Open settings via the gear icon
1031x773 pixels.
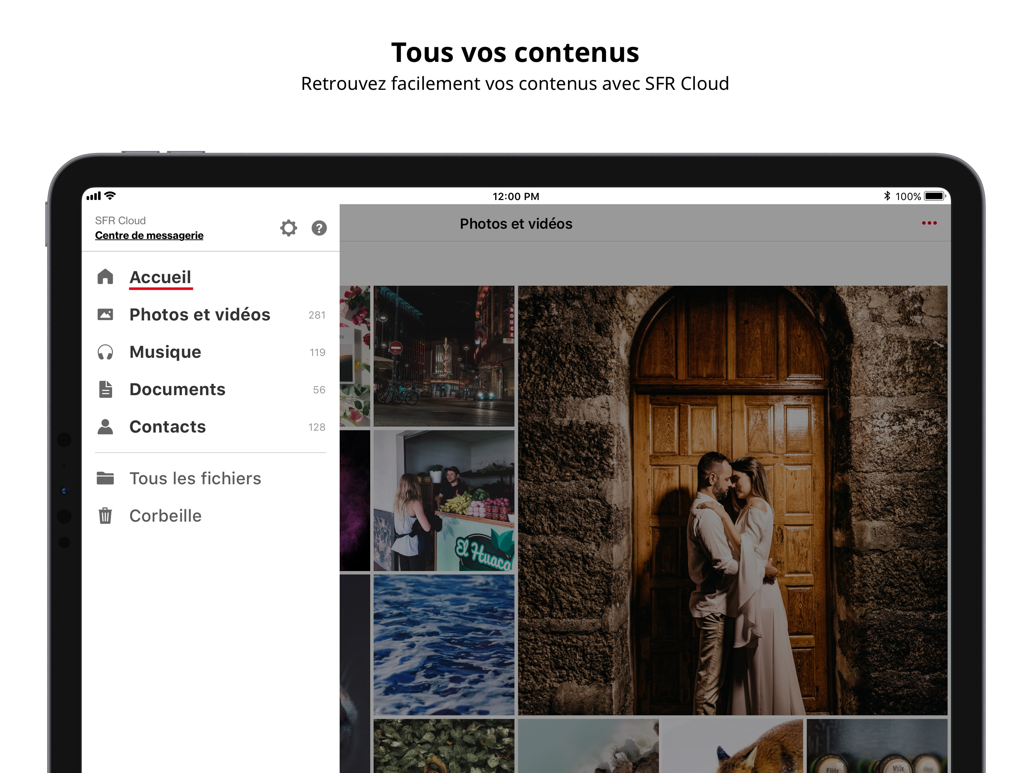[289, 228]
